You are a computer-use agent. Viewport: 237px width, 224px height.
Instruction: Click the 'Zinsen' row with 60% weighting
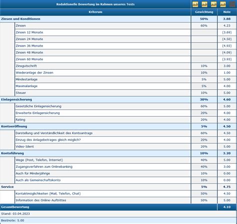point(126,26)
